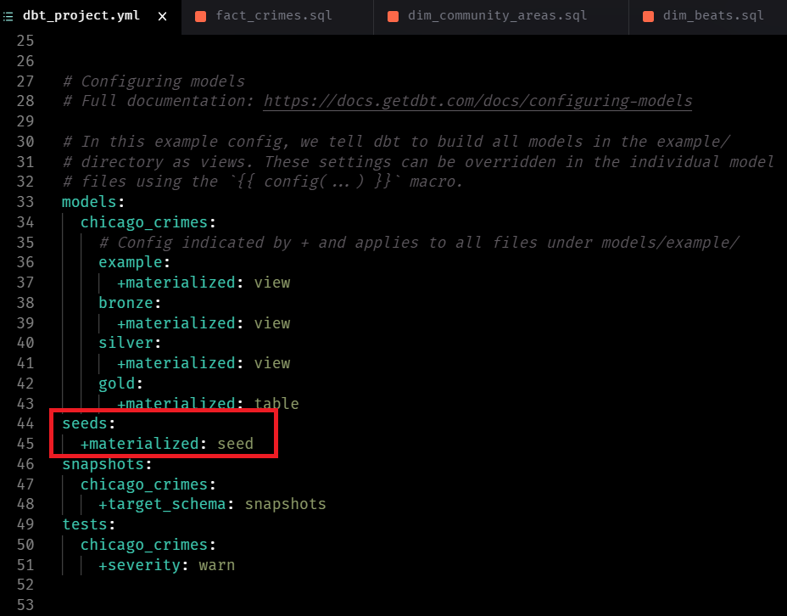Image resolution: width=787 pixels, height=616 pixels.
Task: Click 'chicago_crimes' under snapshots on line 47
Action: [144, 484]
